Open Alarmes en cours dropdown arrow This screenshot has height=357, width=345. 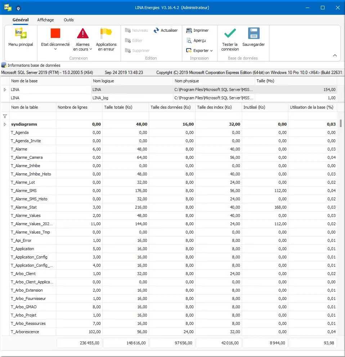click(x=91, y=49)
